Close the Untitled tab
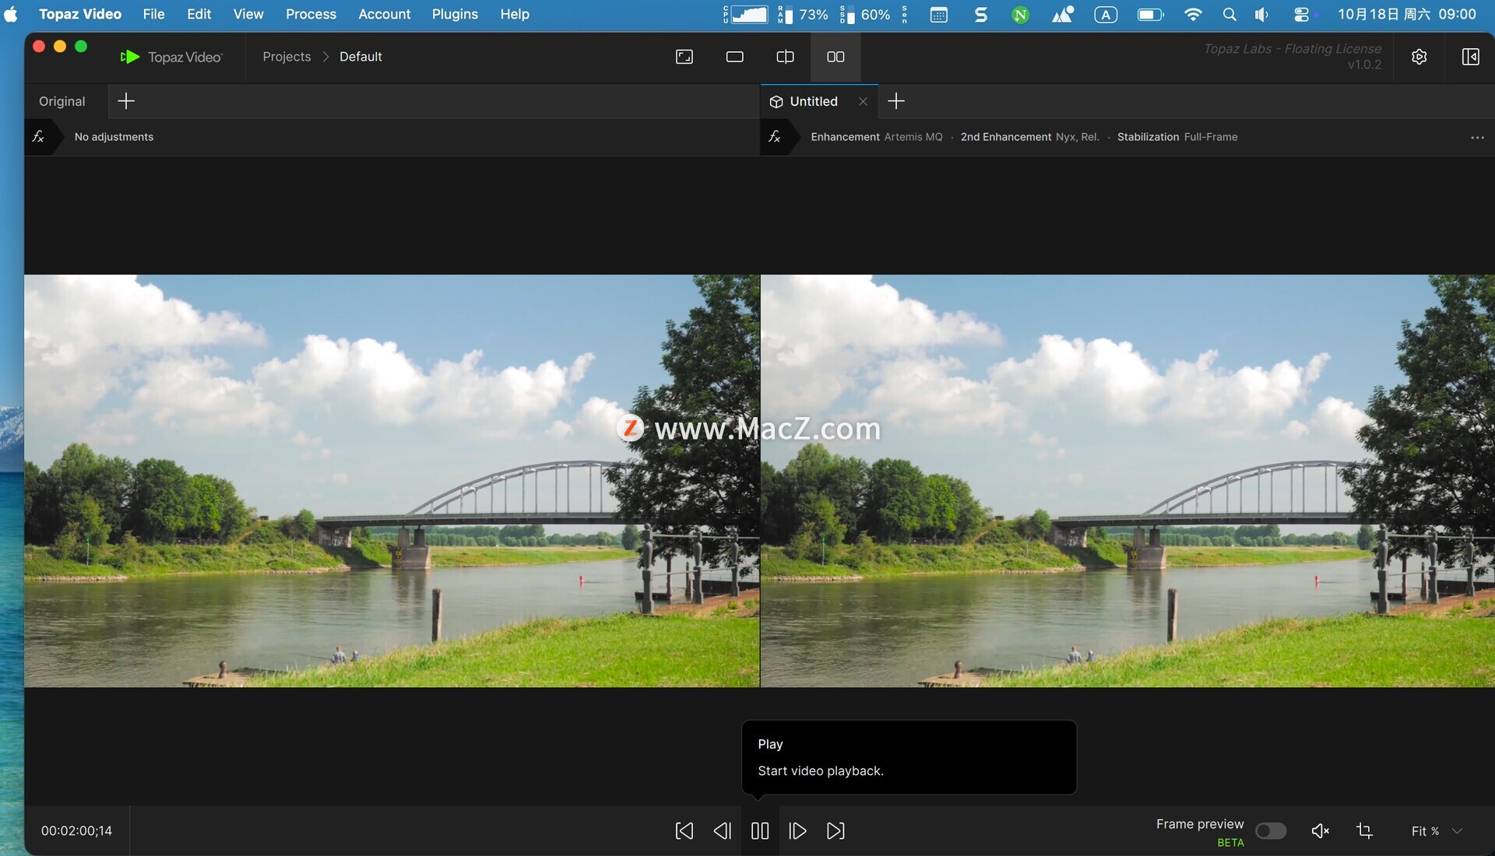1495x856 pixels. [863, 101]
